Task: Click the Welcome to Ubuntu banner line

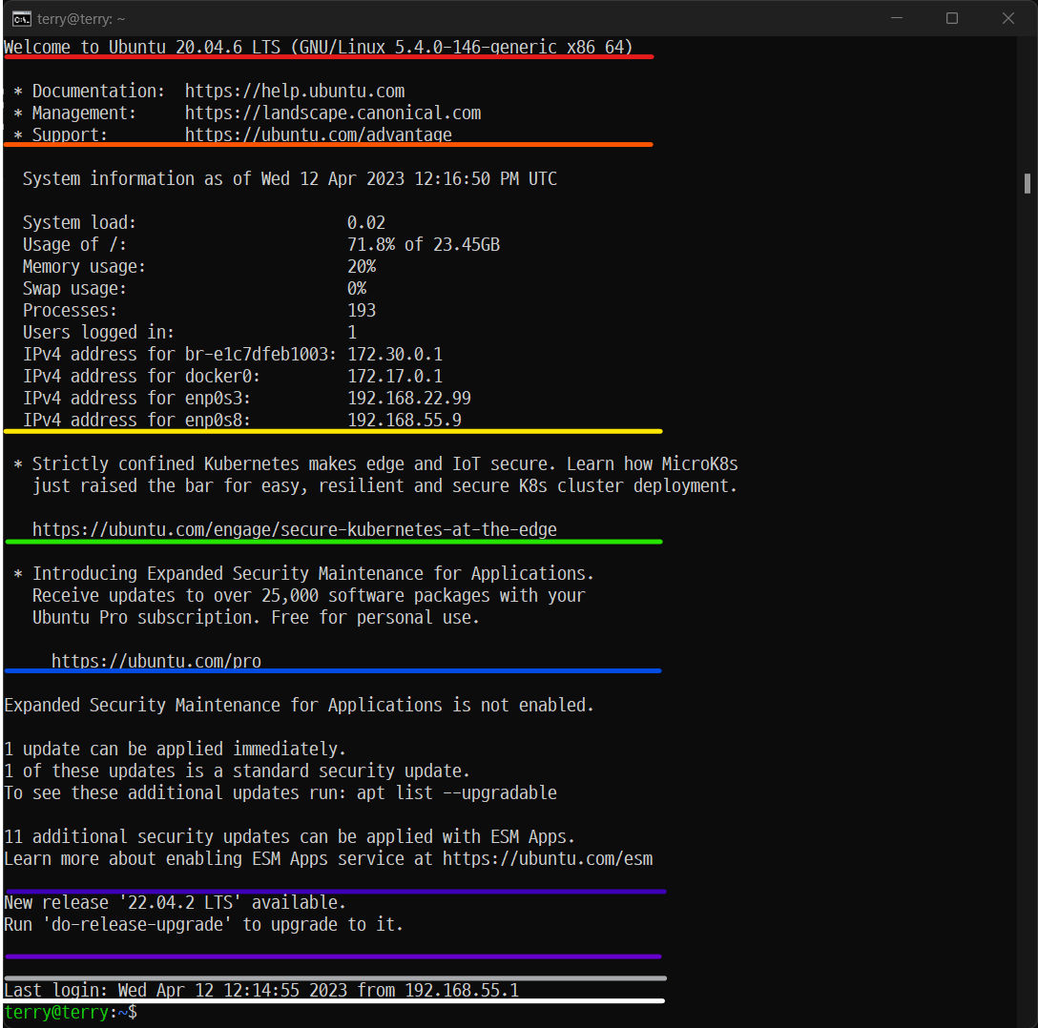Action: pos(322,47)
